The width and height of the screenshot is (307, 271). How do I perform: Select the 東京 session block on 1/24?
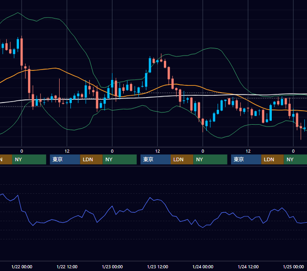click(x=246, y=159)
